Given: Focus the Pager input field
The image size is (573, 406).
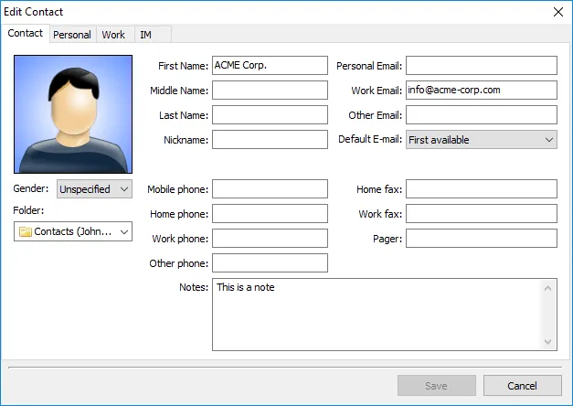Looking at the screenshot, I should (481, 239).
